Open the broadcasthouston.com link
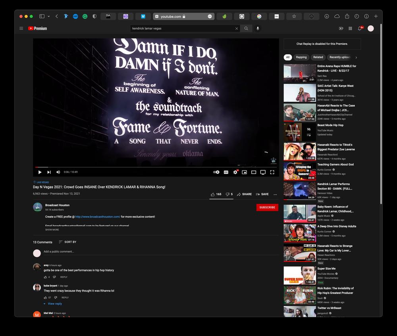 [98, 217]
